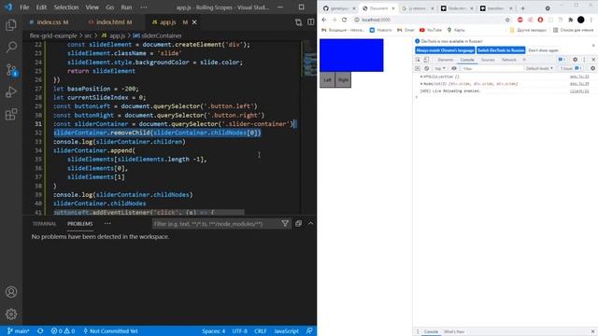This screenshot has width=598, height=336.
Task: Expand the NodeList console entry
Action: (421, 84)
